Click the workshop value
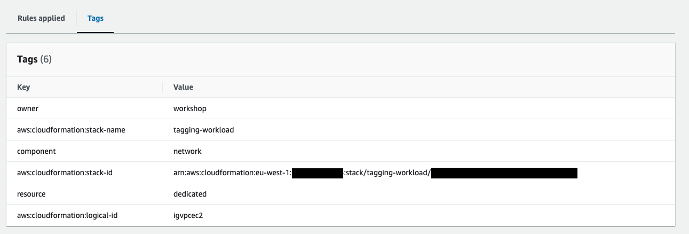 tap(190, 108)
